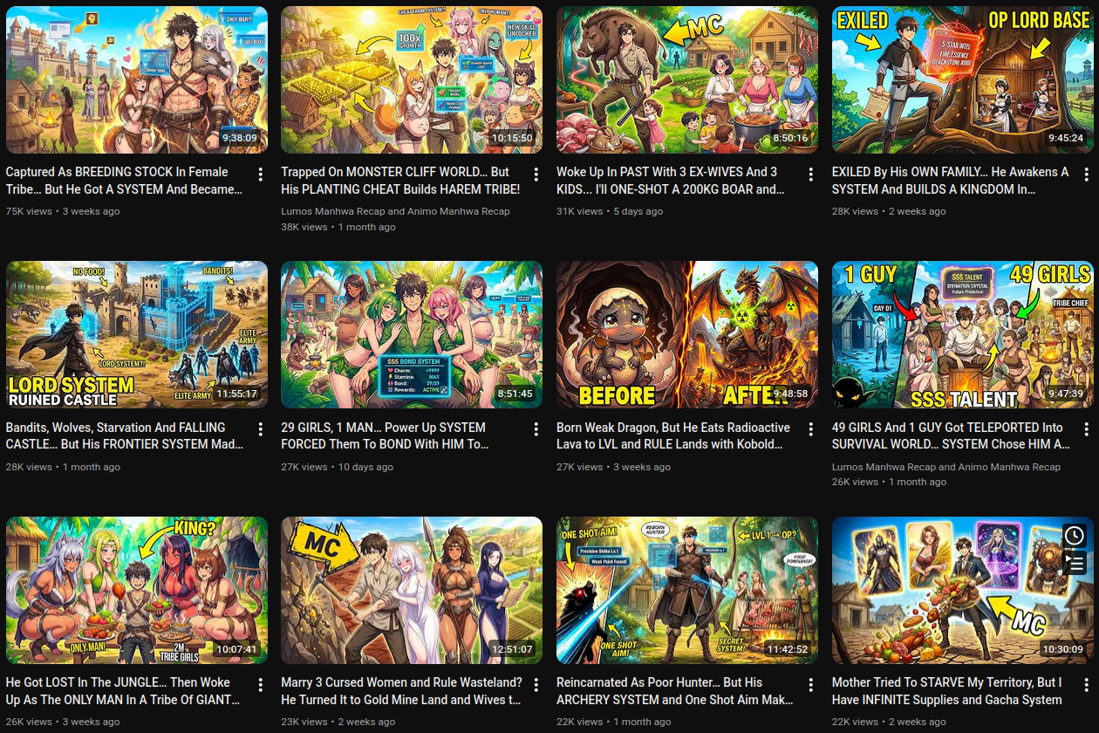Expand options for "He Got LOST In The JUNGLE" video
1099x733 pixels.
click(x=260, y=684)
